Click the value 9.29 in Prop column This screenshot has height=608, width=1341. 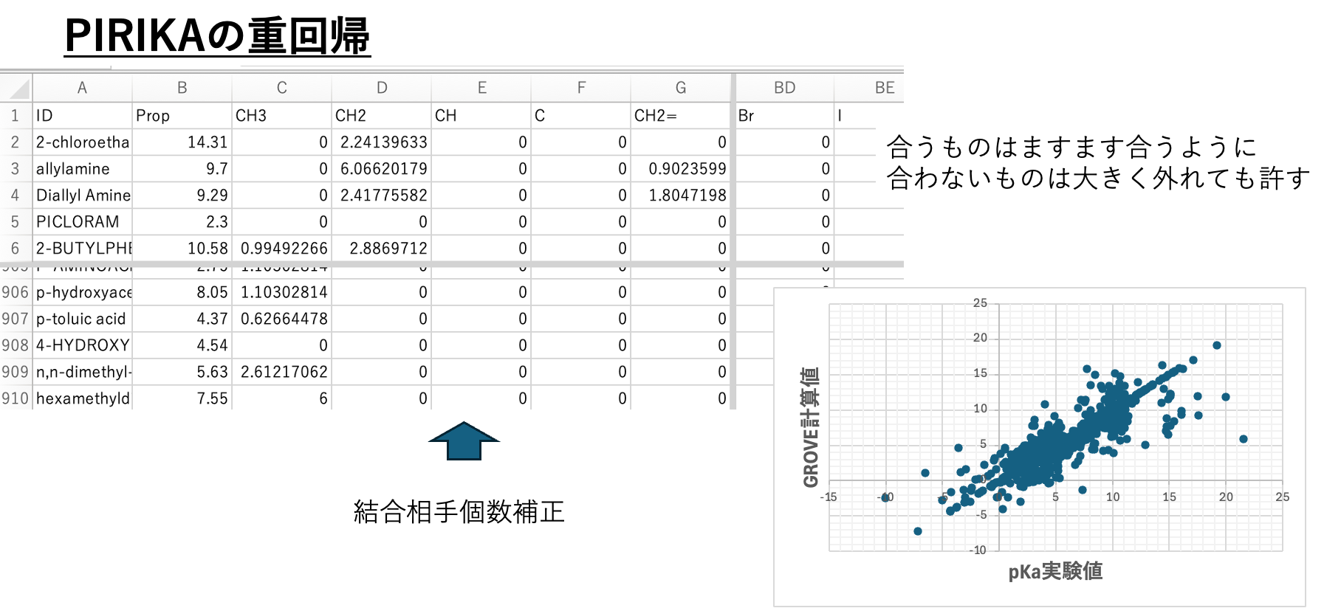click(x=182, y=195)
